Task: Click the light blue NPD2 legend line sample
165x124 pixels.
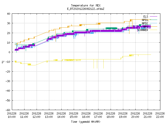Action: (154, 23)
